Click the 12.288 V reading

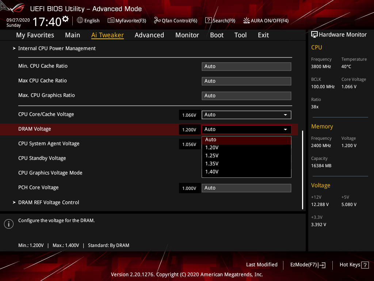pos(320,205)
